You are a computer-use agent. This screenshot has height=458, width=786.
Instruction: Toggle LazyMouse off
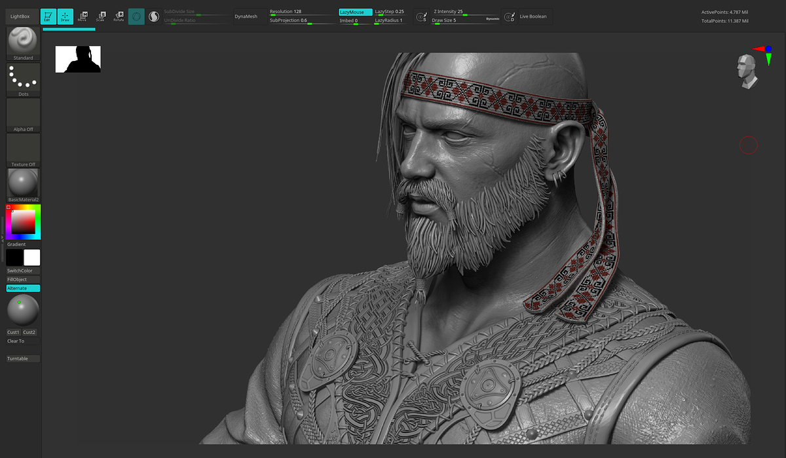click(356, 12)
